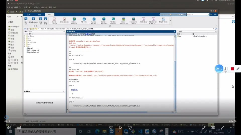The image size is (241, 135).
Task: Enter fullscreen in video player
Action: point(222,127)
